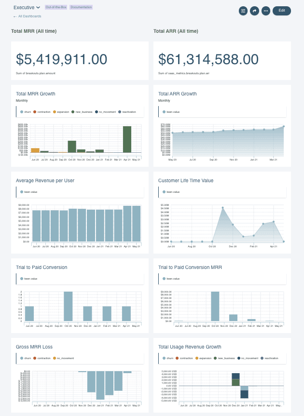Toggle expansion series in Total MRR Growth legend

(61, 112)
